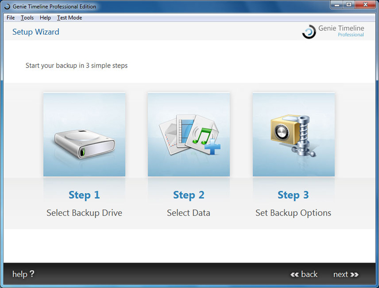The image size is (379, 288).
Task: Click the Start your backup in 3 simple steps text
Action: tap(76, 66)
